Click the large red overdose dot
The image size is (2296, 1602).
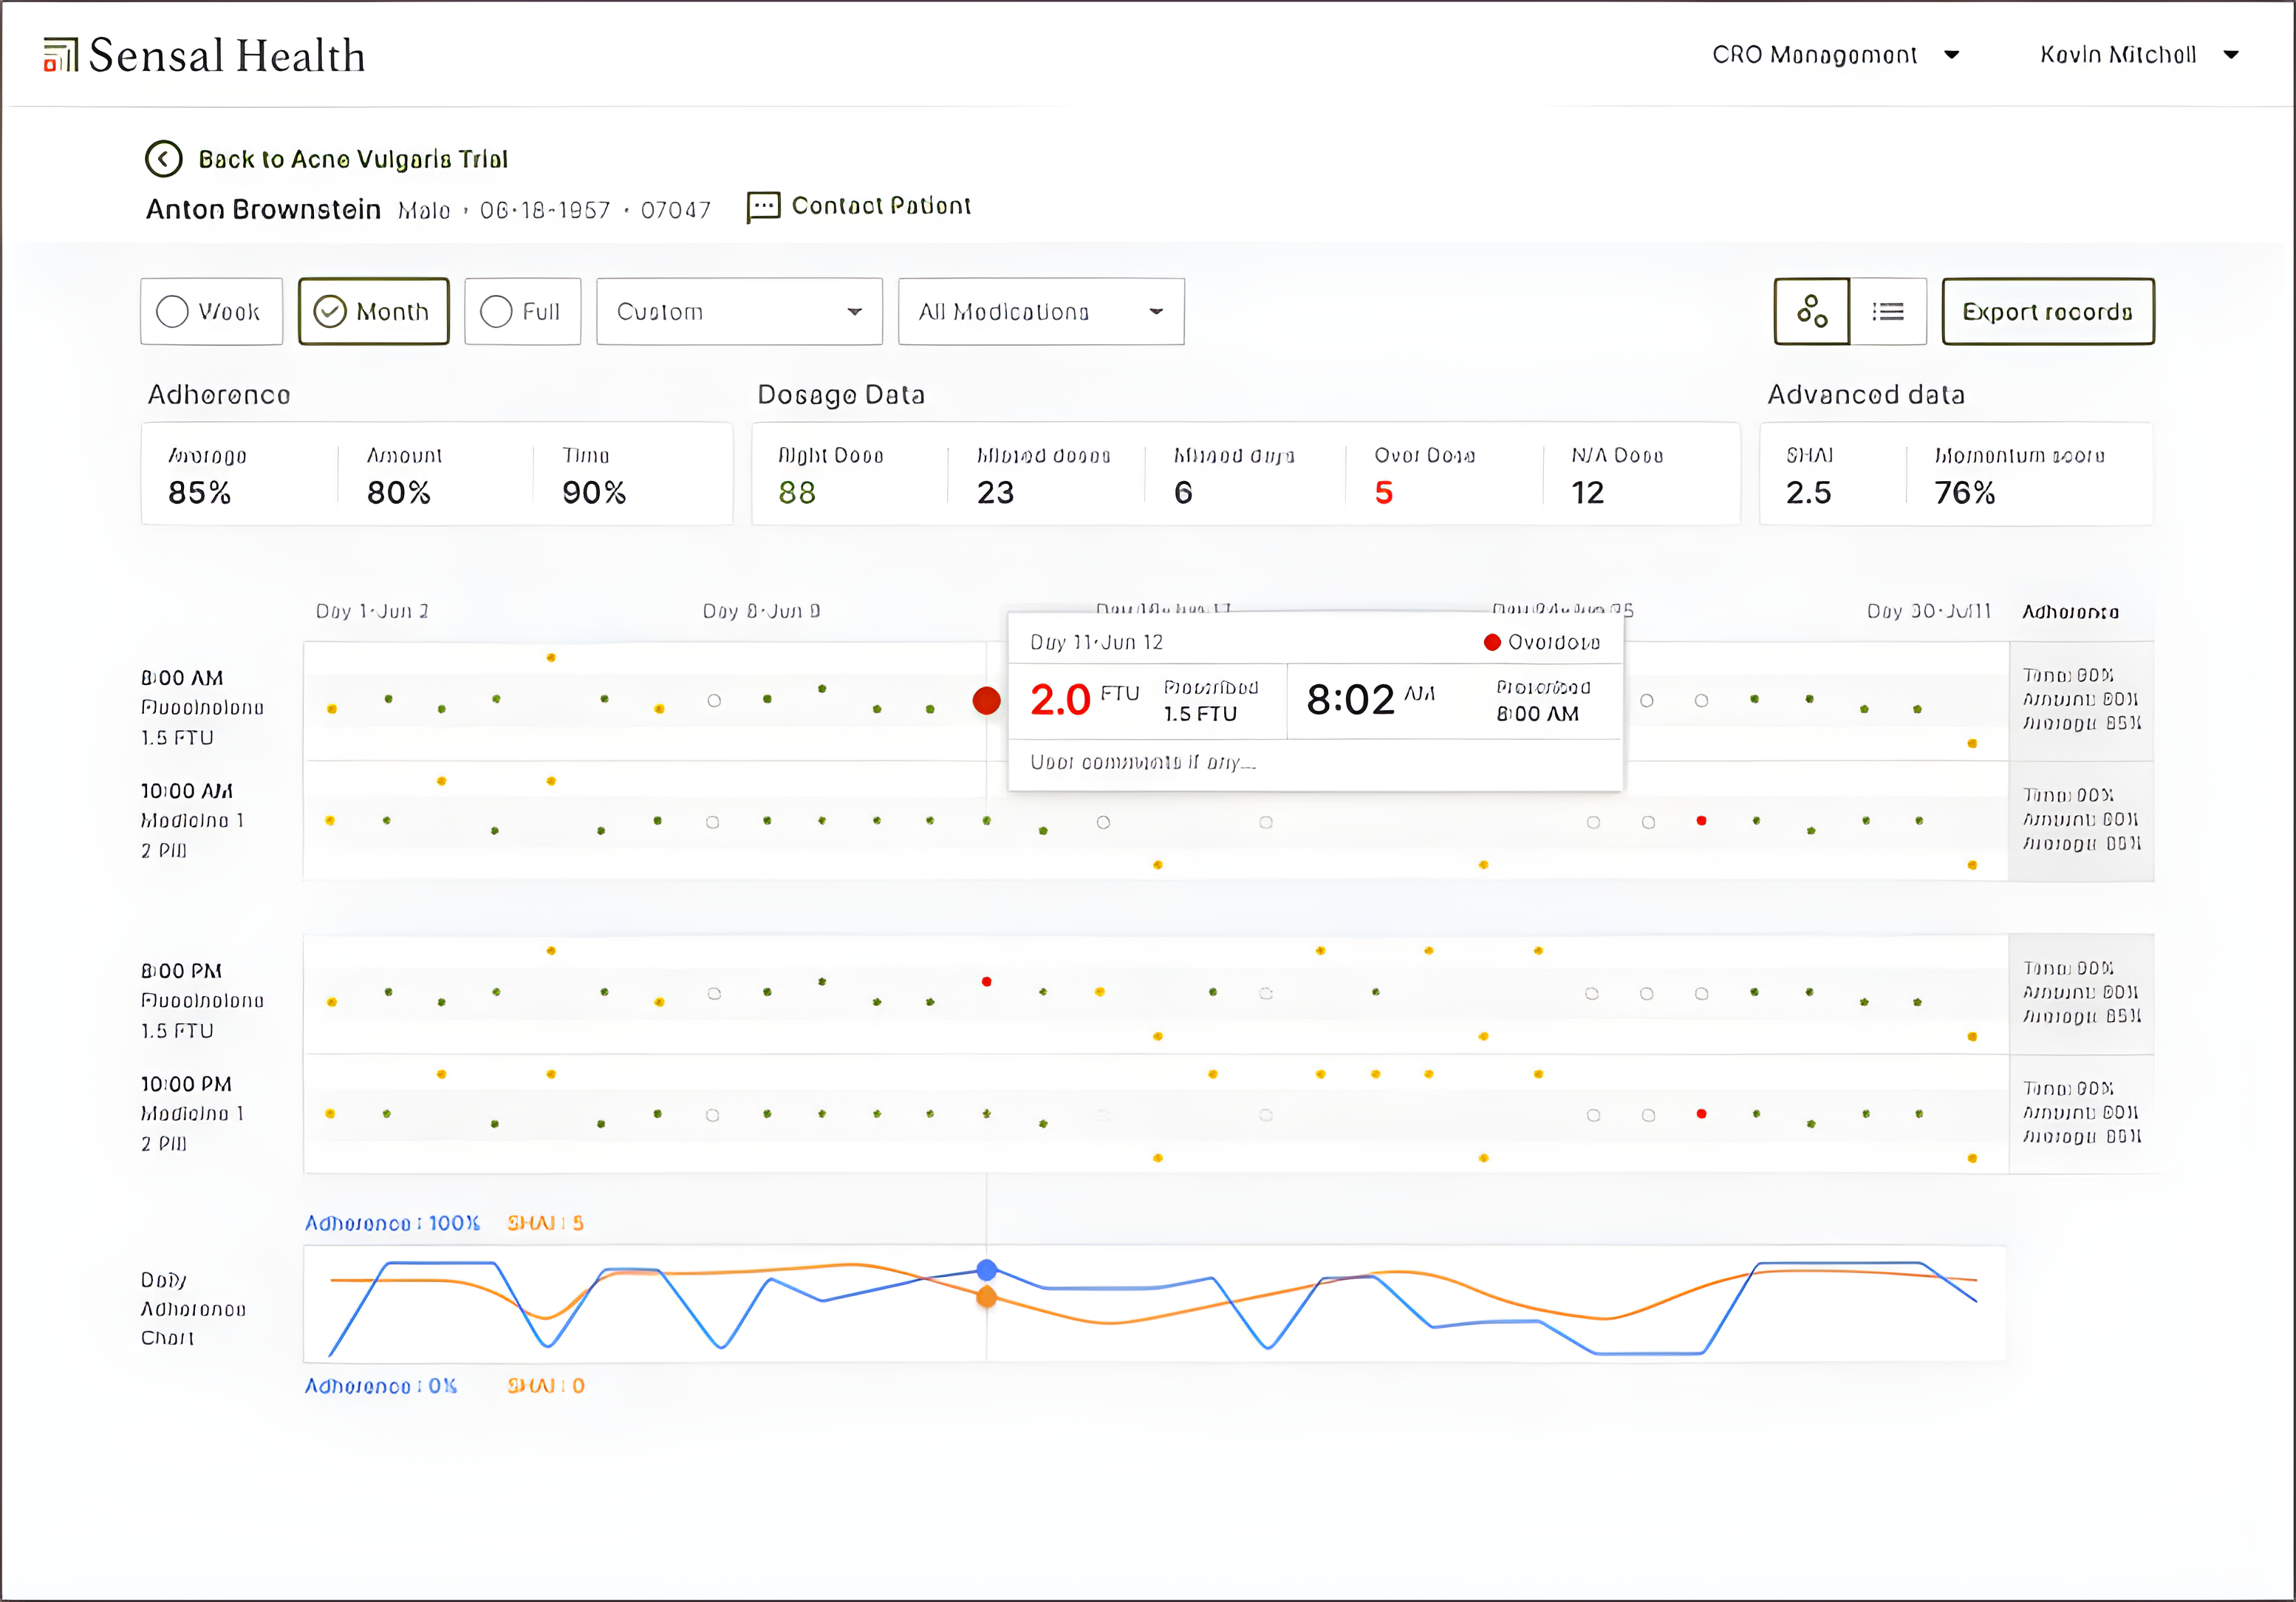click(986, 701)
